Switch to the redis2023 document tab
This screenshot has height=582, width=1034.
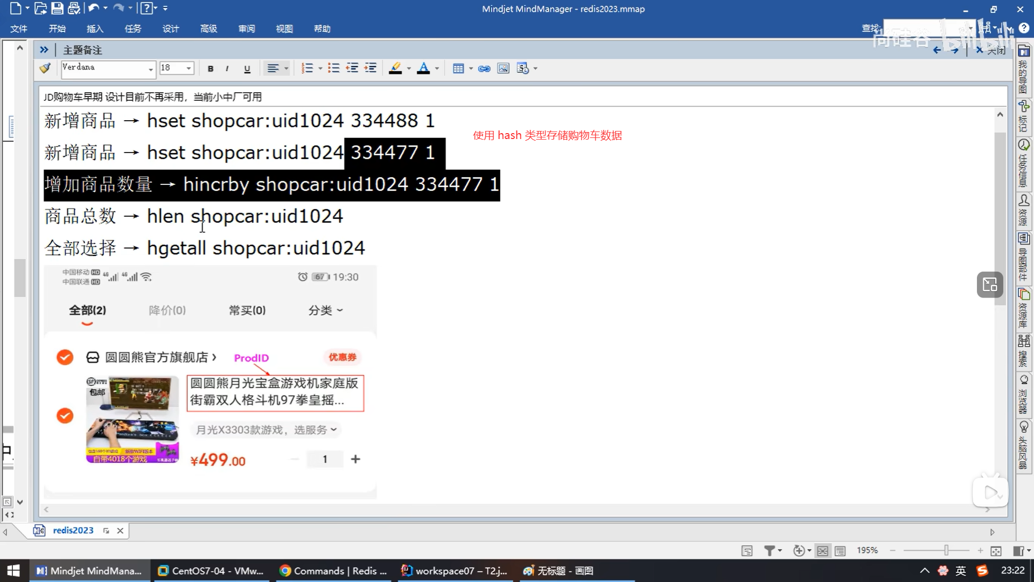pyautogui.click(x=73, y=530)
